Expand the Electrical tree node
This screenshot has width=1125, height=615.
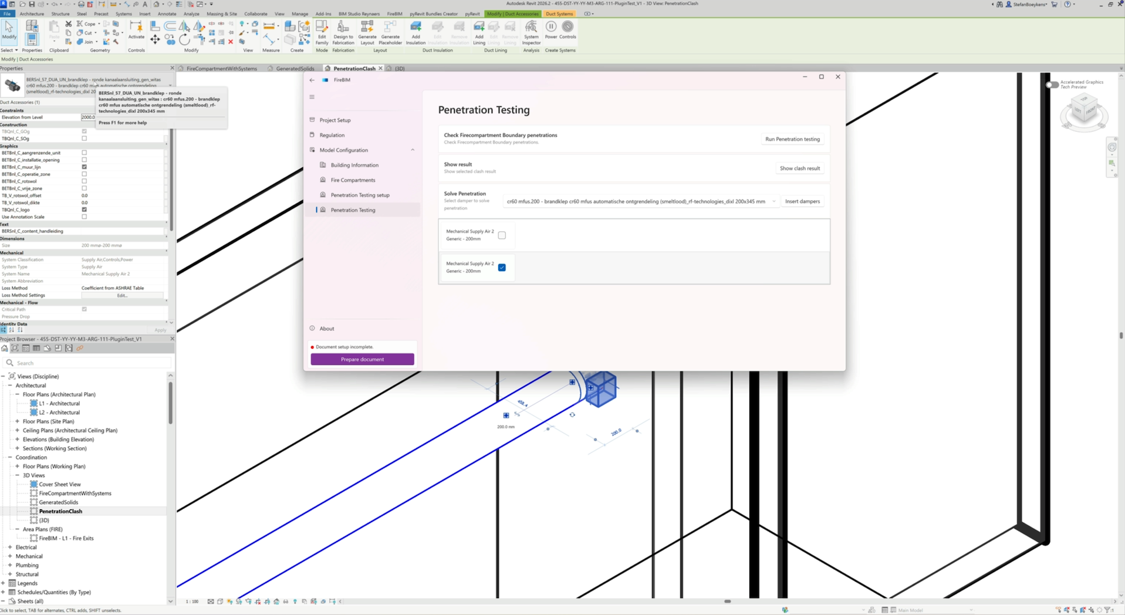pyautogui.click(x=10, y=547)
